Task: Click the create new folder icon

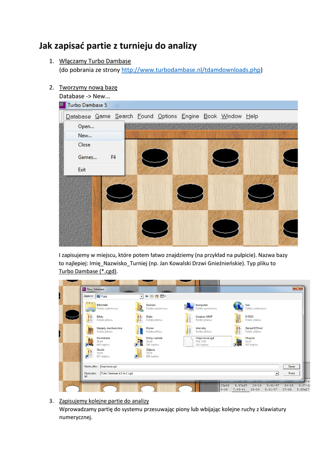Action: coord(157,296)
